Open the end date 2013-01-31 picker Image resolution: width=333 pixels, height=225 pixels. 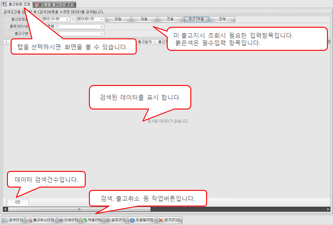[101, 19]
